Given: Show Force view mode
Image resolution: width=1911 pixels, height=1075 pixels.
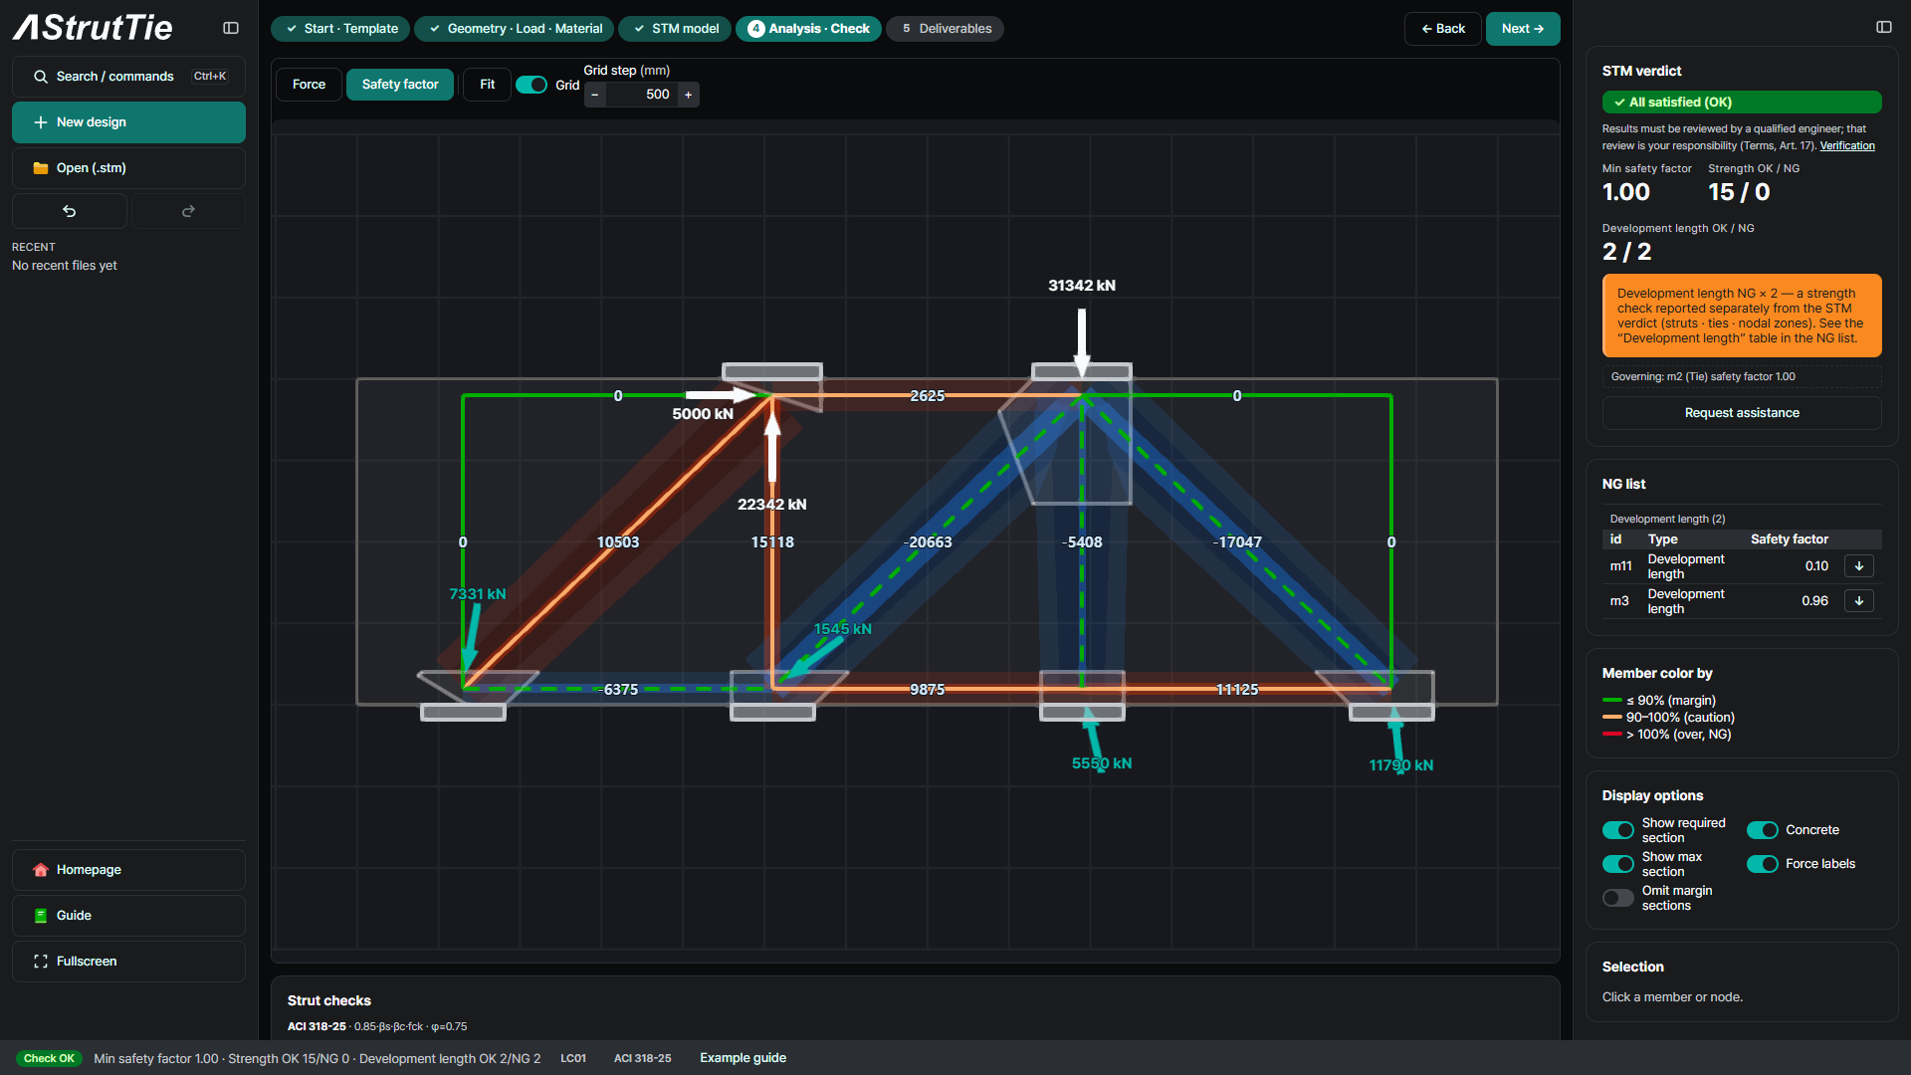Looking at the screenshot, I should click(309, 85).
